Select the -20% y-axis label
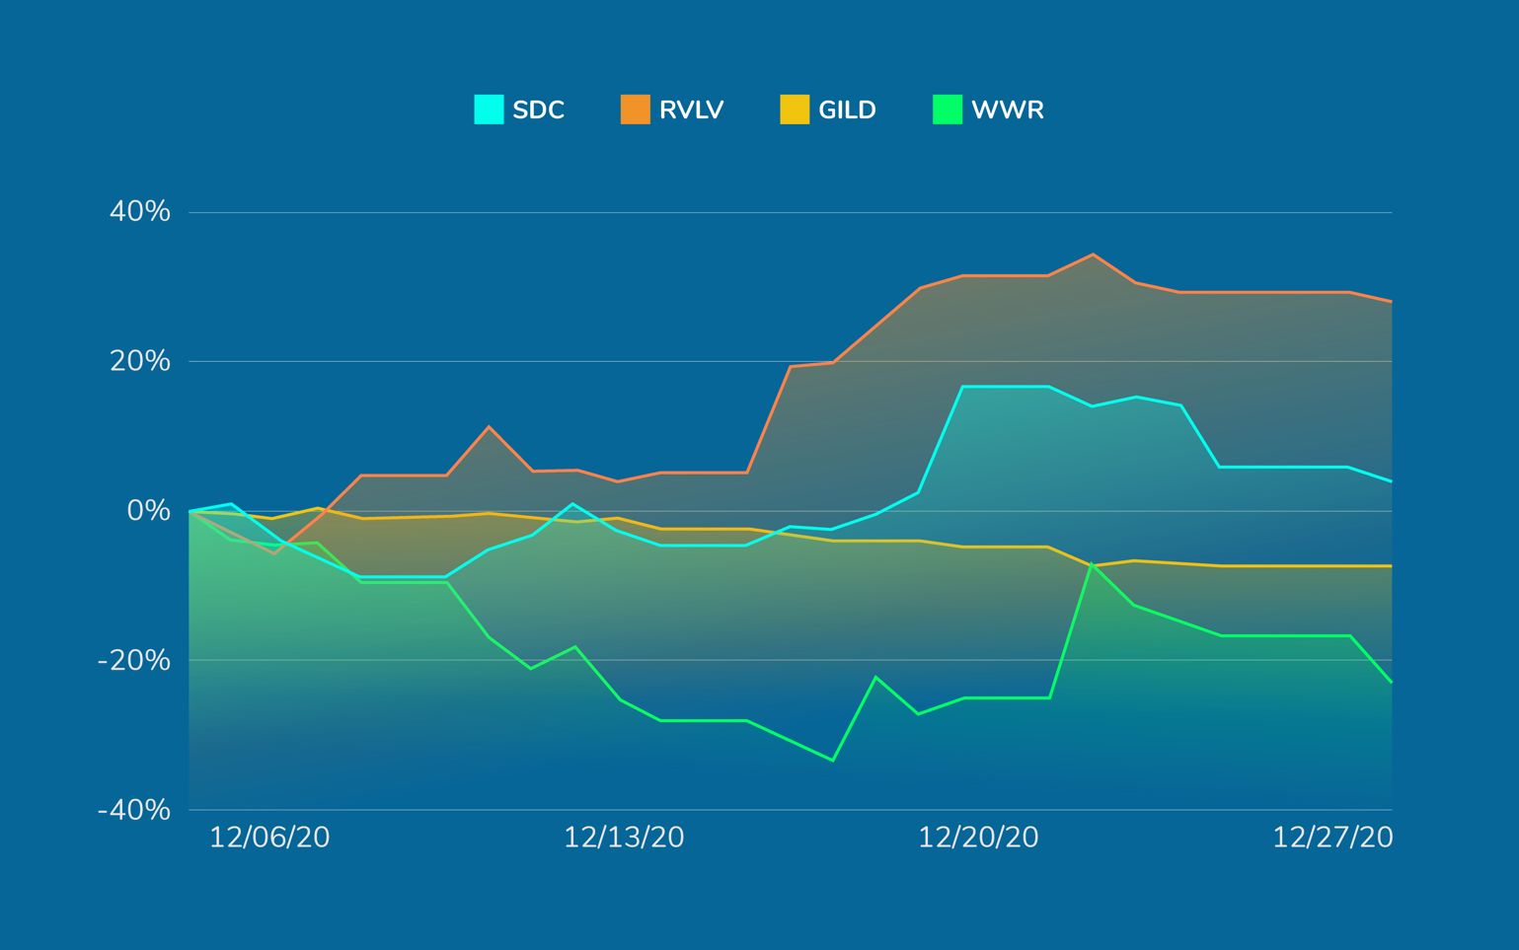This screenshot has height=950, width=1519. tap(134, 660)
